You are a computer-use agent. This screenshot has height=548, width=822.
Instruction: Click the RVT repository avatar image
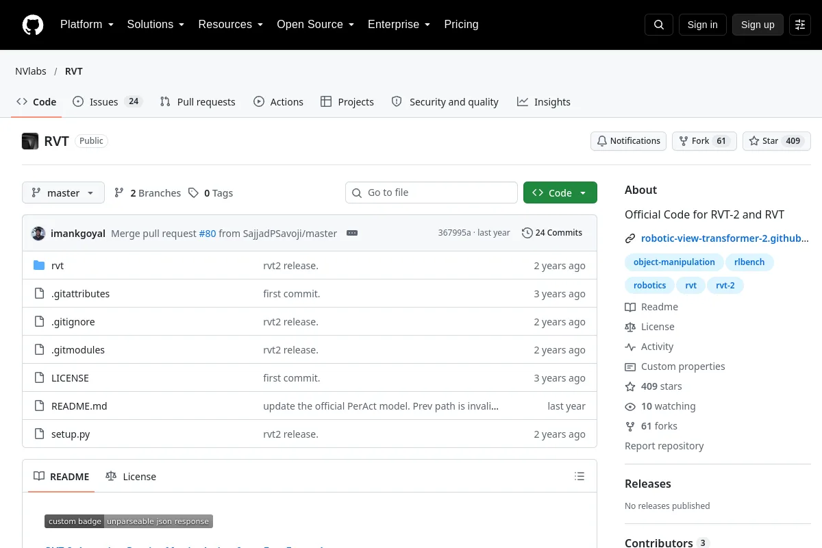[30, 141]
